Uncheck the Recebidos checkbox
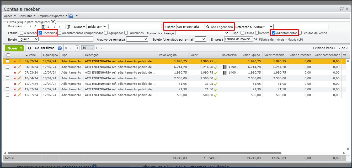 point(40,33)
